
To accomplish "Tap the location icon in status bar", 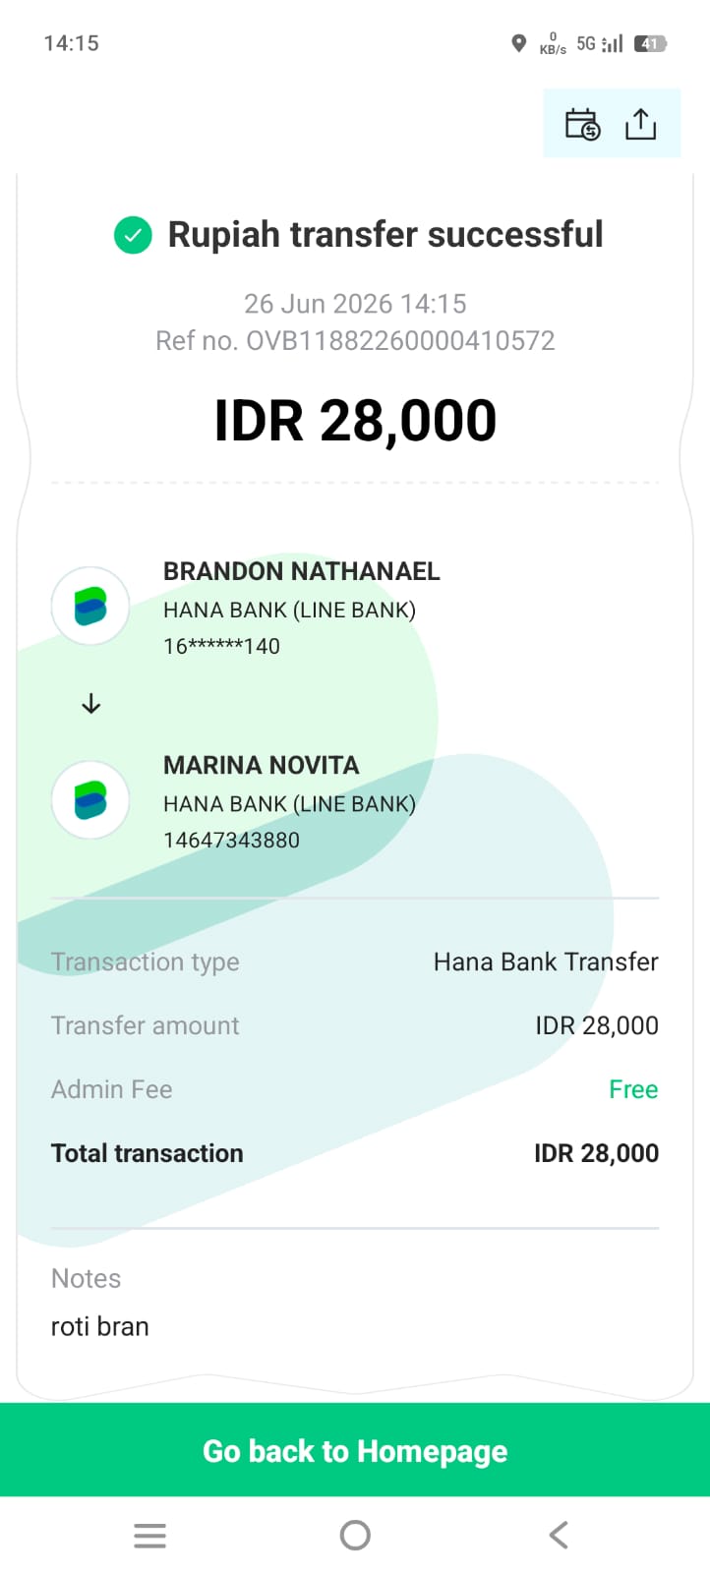I will pyautogui.click(x=519, y=43).
